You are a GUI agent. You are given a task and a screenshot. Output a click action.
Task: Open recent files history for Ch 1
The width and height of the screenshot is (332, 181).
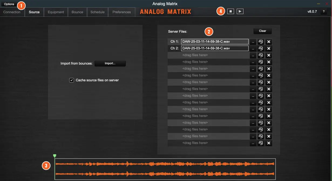point(261,42)
